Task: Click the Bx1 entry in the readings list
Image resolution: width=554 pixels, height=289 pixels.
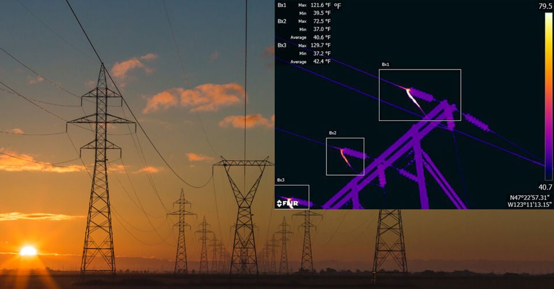Action: pyautogui.click(x=282, y=5)
